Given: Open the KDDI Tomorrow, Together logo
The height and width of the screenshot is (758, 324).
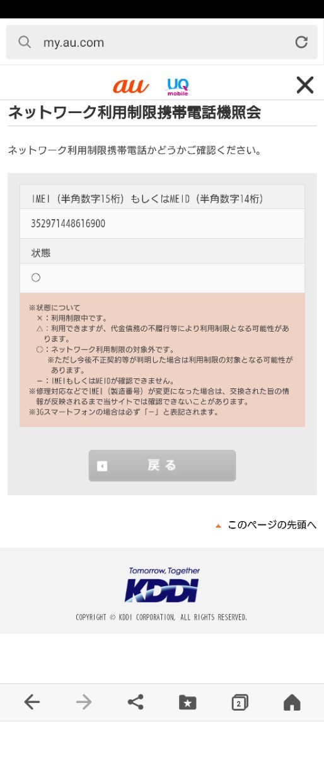Looking at the screenshot, I should (x=163, y=584).
